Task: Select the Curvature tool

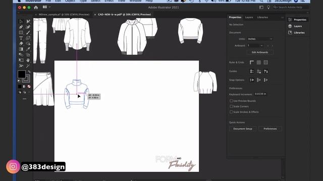Action: (28, 27)
